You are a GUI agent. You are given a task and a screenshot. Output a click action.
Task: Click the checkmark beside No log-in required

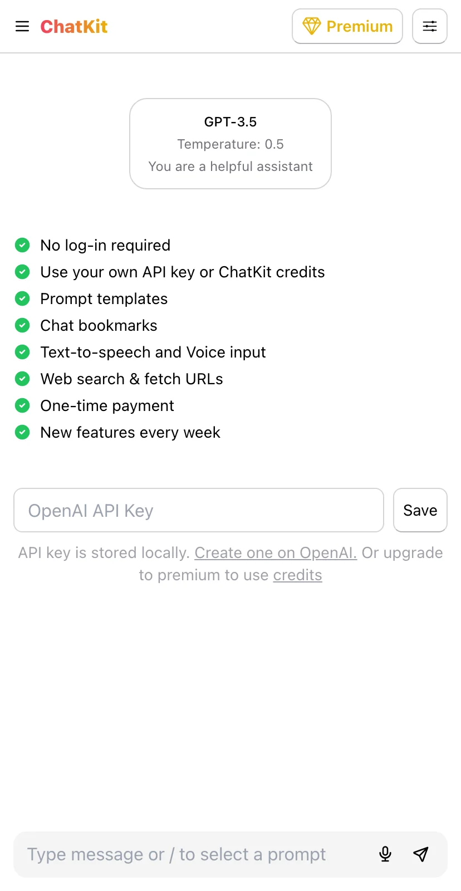point(22,245)
